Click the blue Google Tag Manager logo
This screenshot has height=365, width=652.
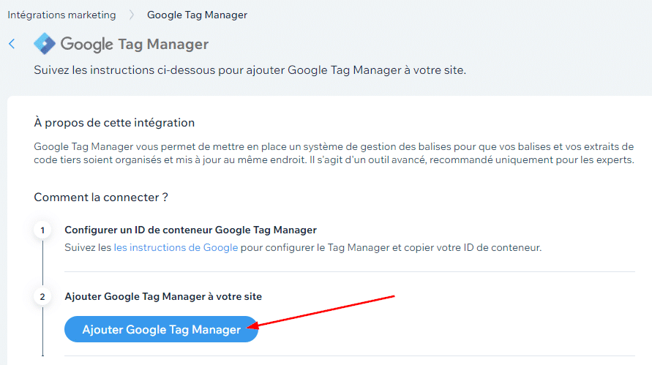coord(45,44)
